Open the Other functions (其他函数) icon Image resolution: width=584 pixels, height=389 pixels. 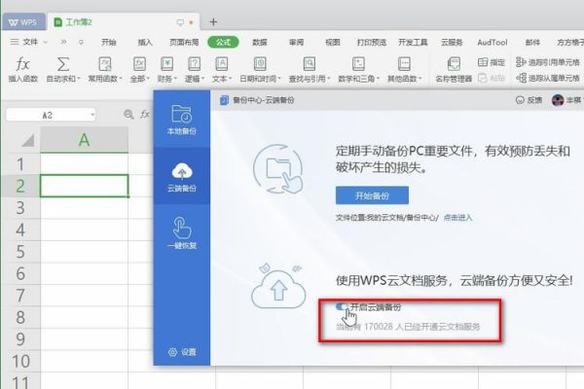click(404, 64)
